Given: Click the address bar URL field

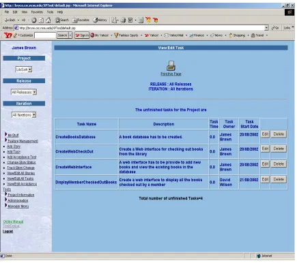Looking at the screenshot, I should pyautogui.click(x=139, y=28).
